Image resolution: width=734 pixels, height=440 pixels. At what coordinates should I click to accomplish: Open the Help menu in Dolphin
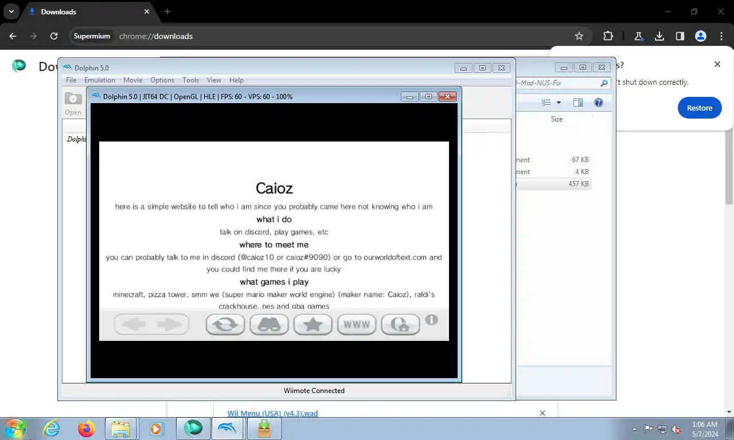click(x=236, y=80)
